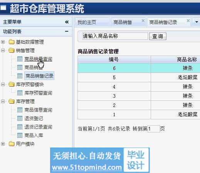
Task: Click the page number jump field
Action: [x=154, y=129]
